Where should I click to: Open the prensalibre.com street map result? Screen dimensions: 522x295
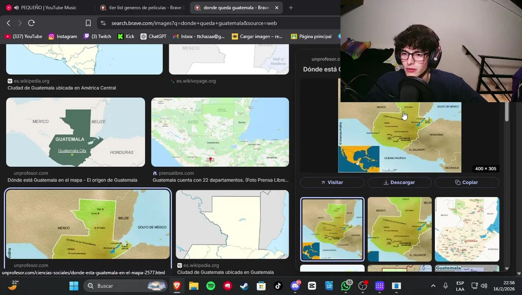click(220, 132)
